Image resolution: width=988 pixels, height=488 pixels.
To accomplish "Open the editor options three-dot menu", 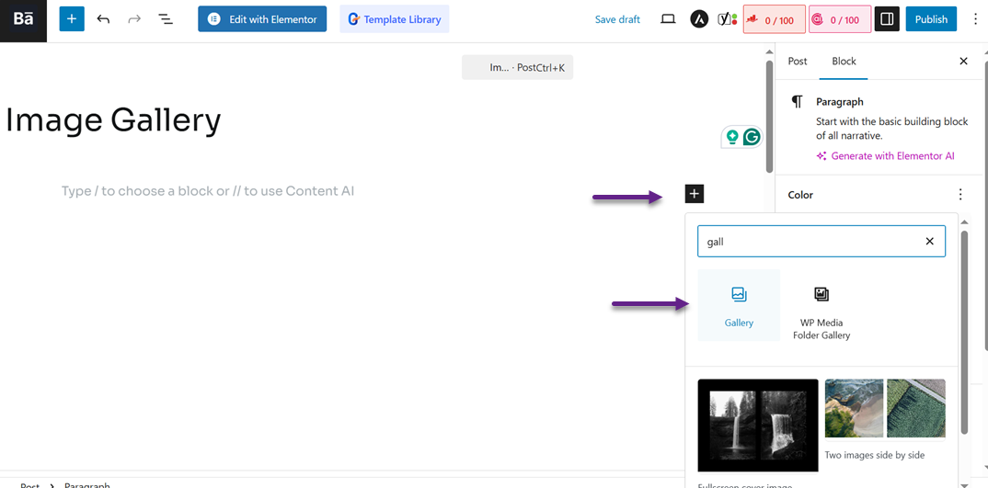I will point(975,19).
